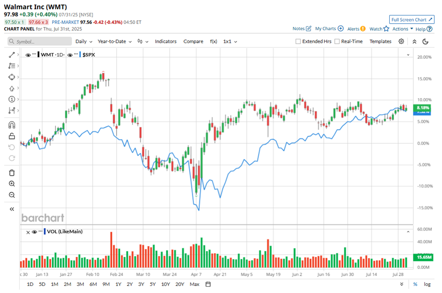This screenshot has width=442, height=293.
Task: Redo the chart action
Action: point(12,158)
